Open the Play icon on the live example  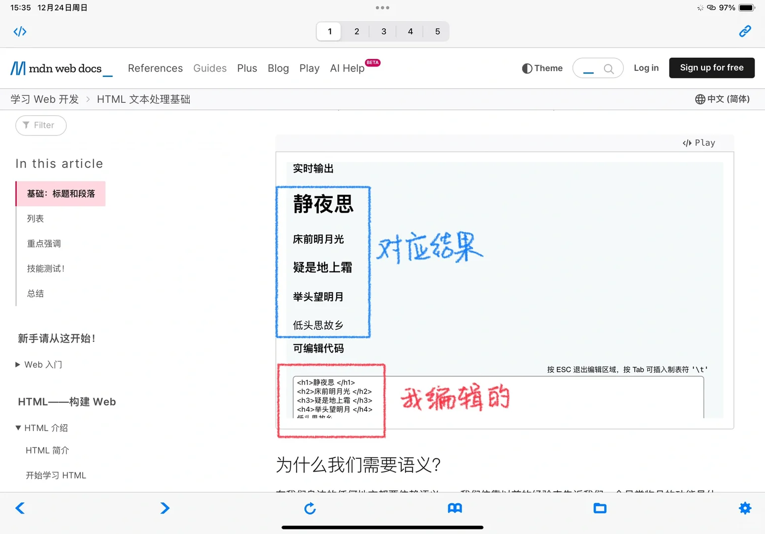point(698,142)
